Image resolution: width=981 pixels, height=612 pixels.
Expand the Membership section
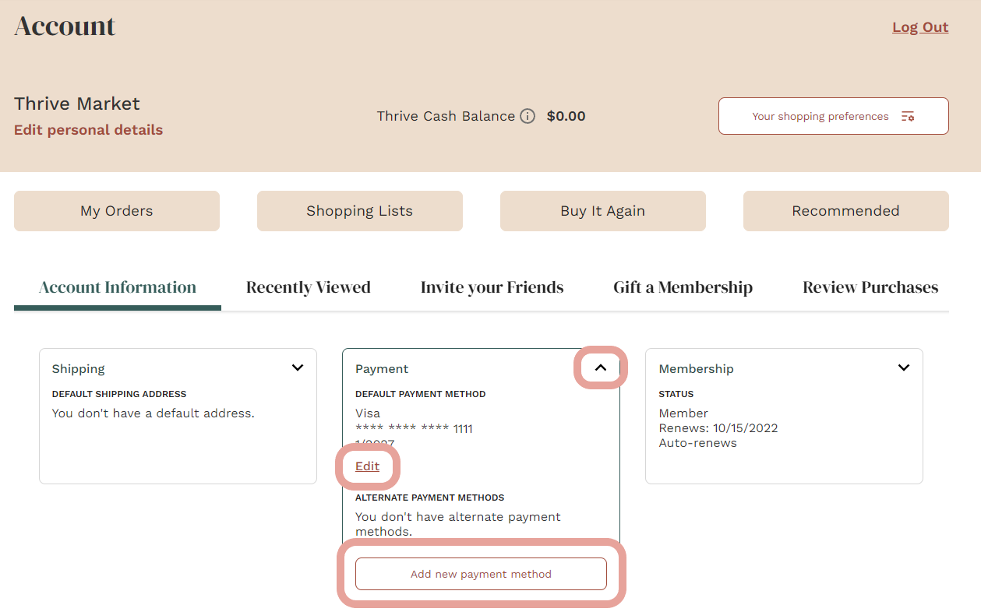point(904,367)
